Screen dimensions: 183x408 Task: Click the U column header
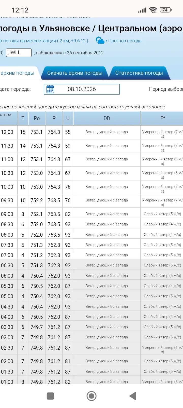pyautogui.click(x=68, y=118)
